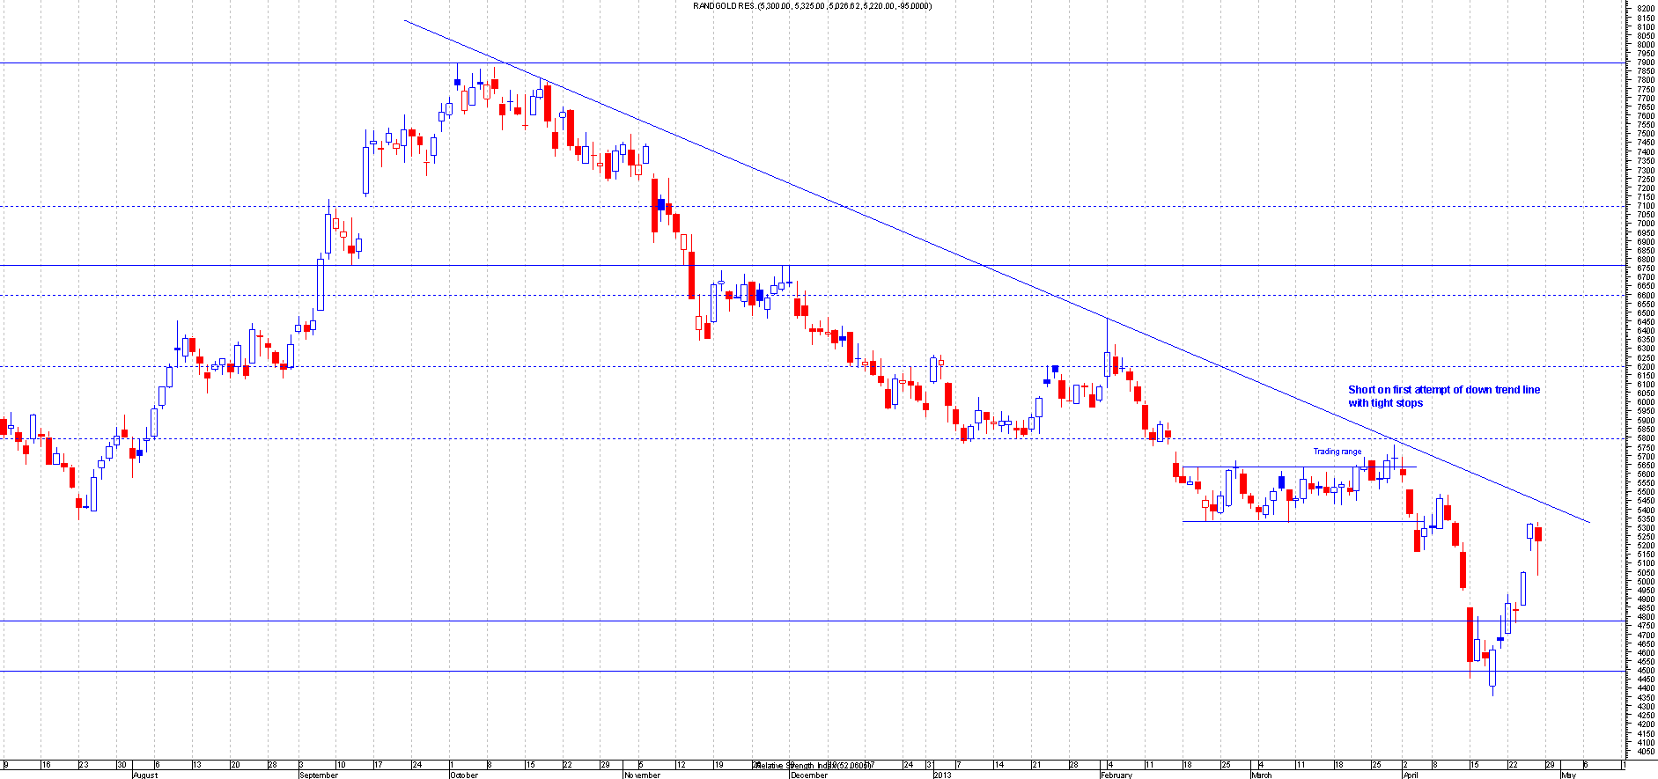Select the April month label
The height and width of the screenshot is (779, 1658).
click(1410, 775)
